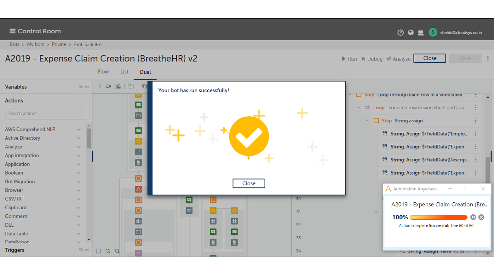Click Close button next to Save
Viewport: 495px width, 278px height.
click(x=430, y=58)
